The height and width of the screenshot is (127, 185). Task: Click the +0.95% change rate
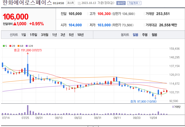[37, 24]
